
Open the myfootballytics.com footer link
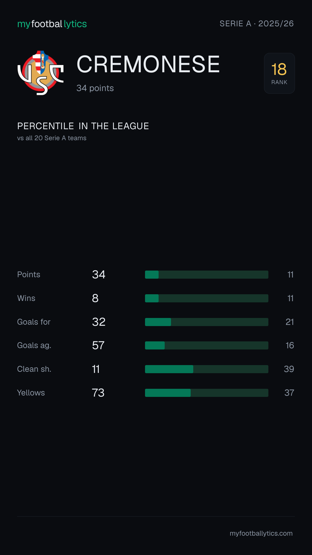(261, 533)
